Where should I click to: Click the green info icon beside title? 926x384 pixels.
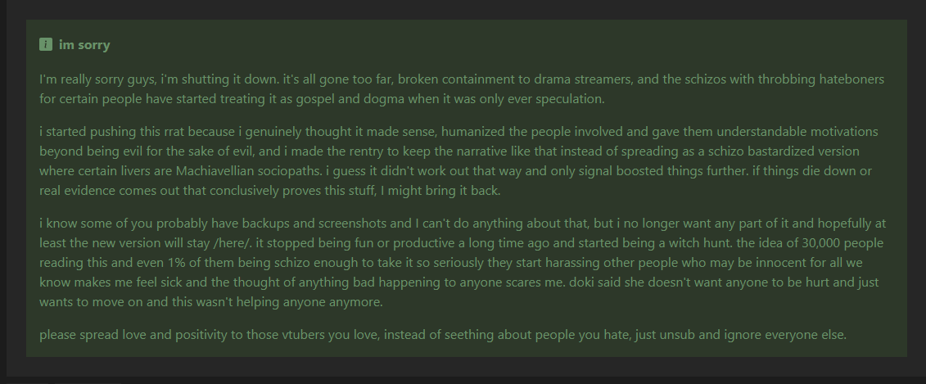46,44
